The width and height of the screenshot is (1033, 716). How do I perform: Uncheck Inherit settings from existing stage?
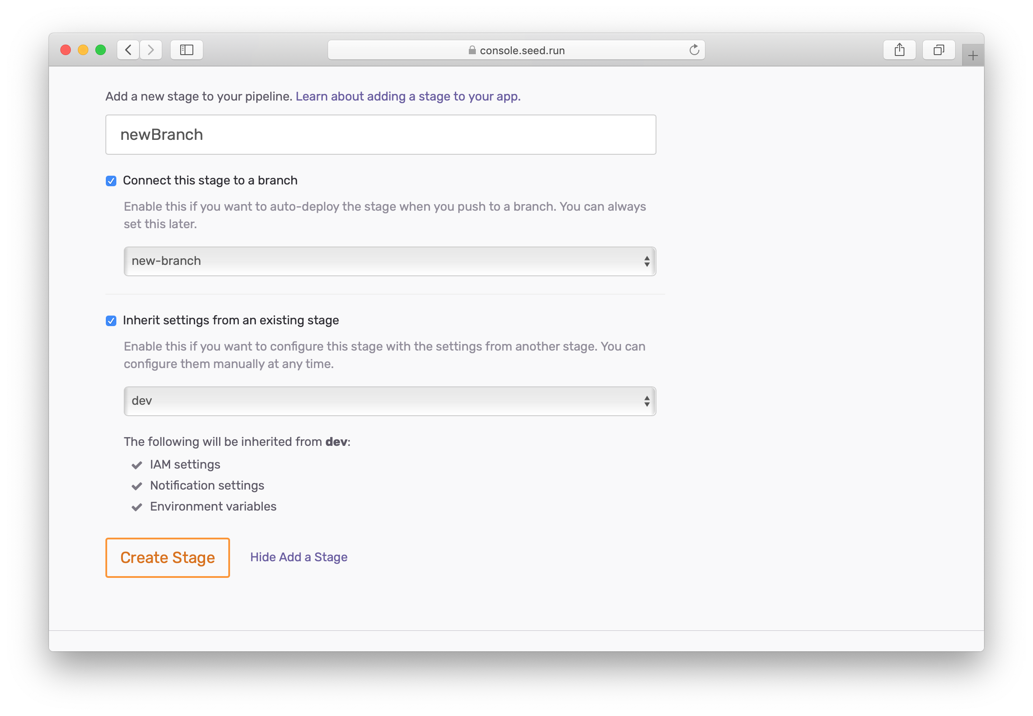111,321
